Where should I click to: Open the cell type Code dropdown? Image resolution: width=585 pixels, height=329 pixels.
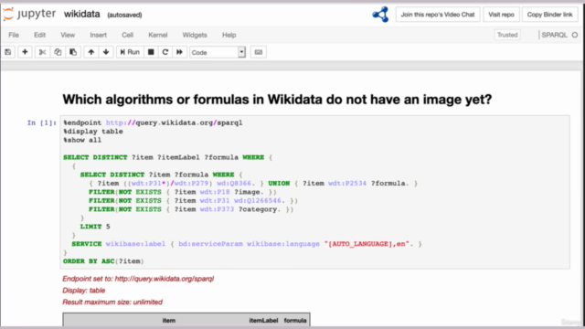click(x=218, y=52)
